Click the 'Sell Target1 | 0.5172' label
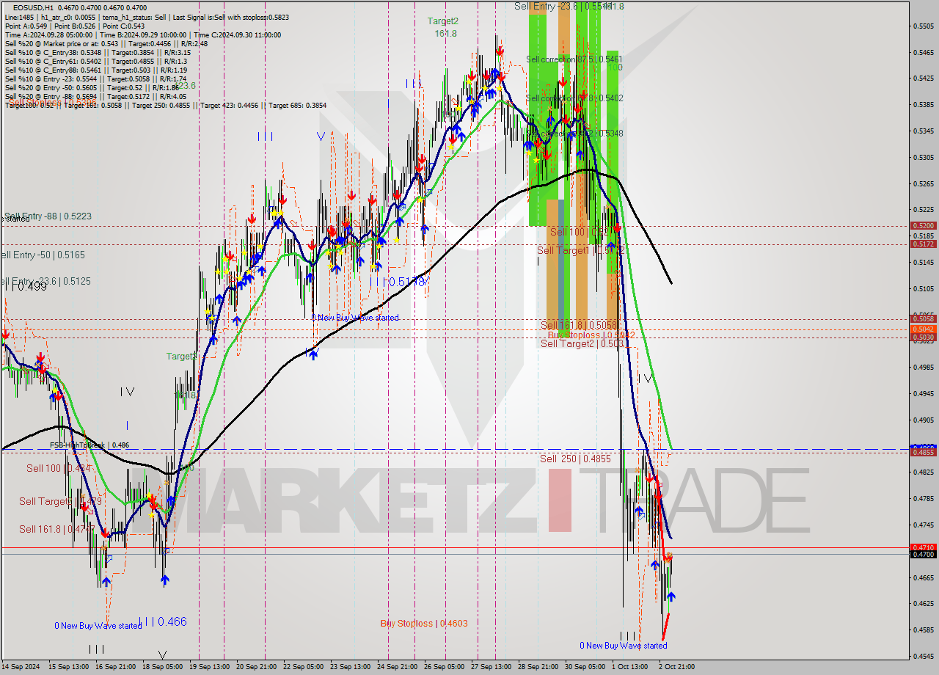939x675 pixels. [580, 250]
